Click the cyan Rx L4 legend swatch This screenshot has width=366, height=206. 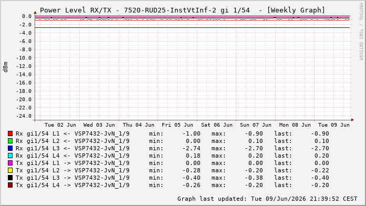[10, 156]
